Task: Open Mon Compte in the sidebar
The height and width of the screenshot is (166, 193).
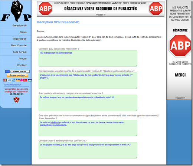Action: click(x=19, y=46)
